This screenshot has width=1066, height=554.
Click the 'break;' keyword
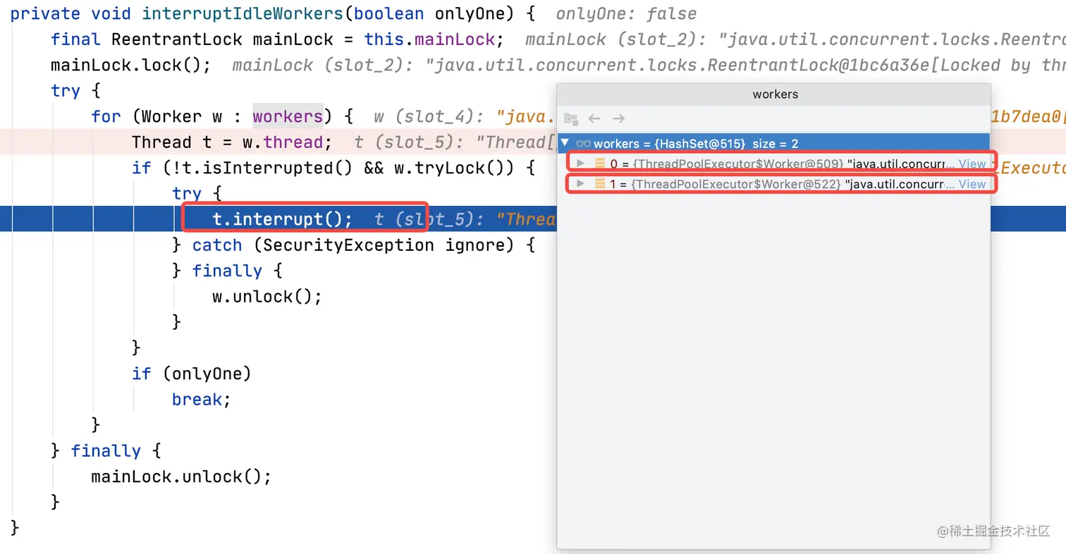[x=202, y=400]
